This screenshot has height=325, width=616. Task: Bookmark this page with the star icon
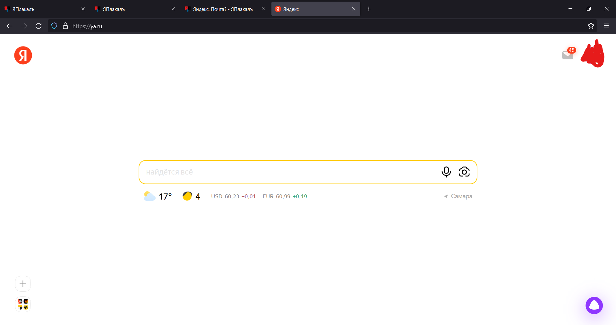591,26
